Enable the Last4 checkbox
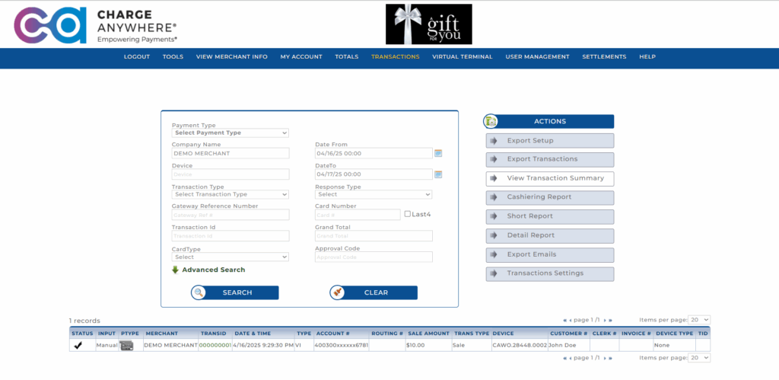This screenshot has width=779, height=380. (x=409, y=215)
